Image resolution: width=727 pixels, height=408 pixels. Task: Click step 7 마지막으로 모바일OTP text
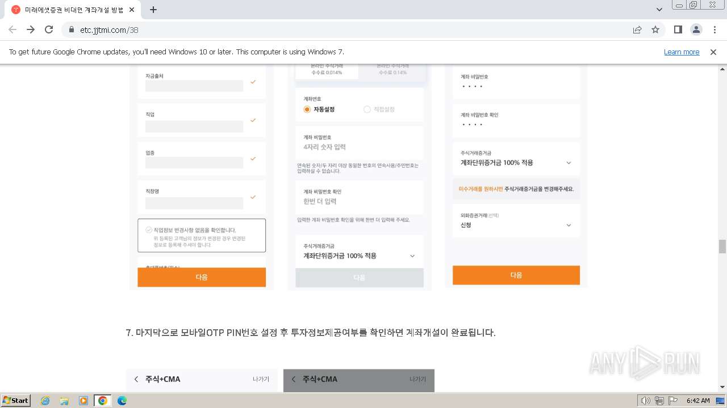[x=311, y=333]
